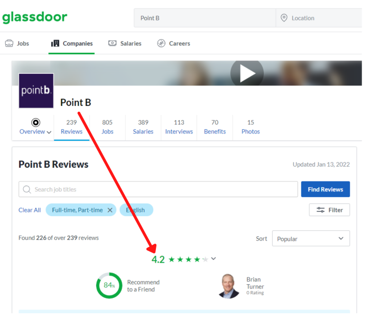Image resolution: width=370 pixels, height=319 pixels.
Task: Open the Filter button
Action: [329, 210]
